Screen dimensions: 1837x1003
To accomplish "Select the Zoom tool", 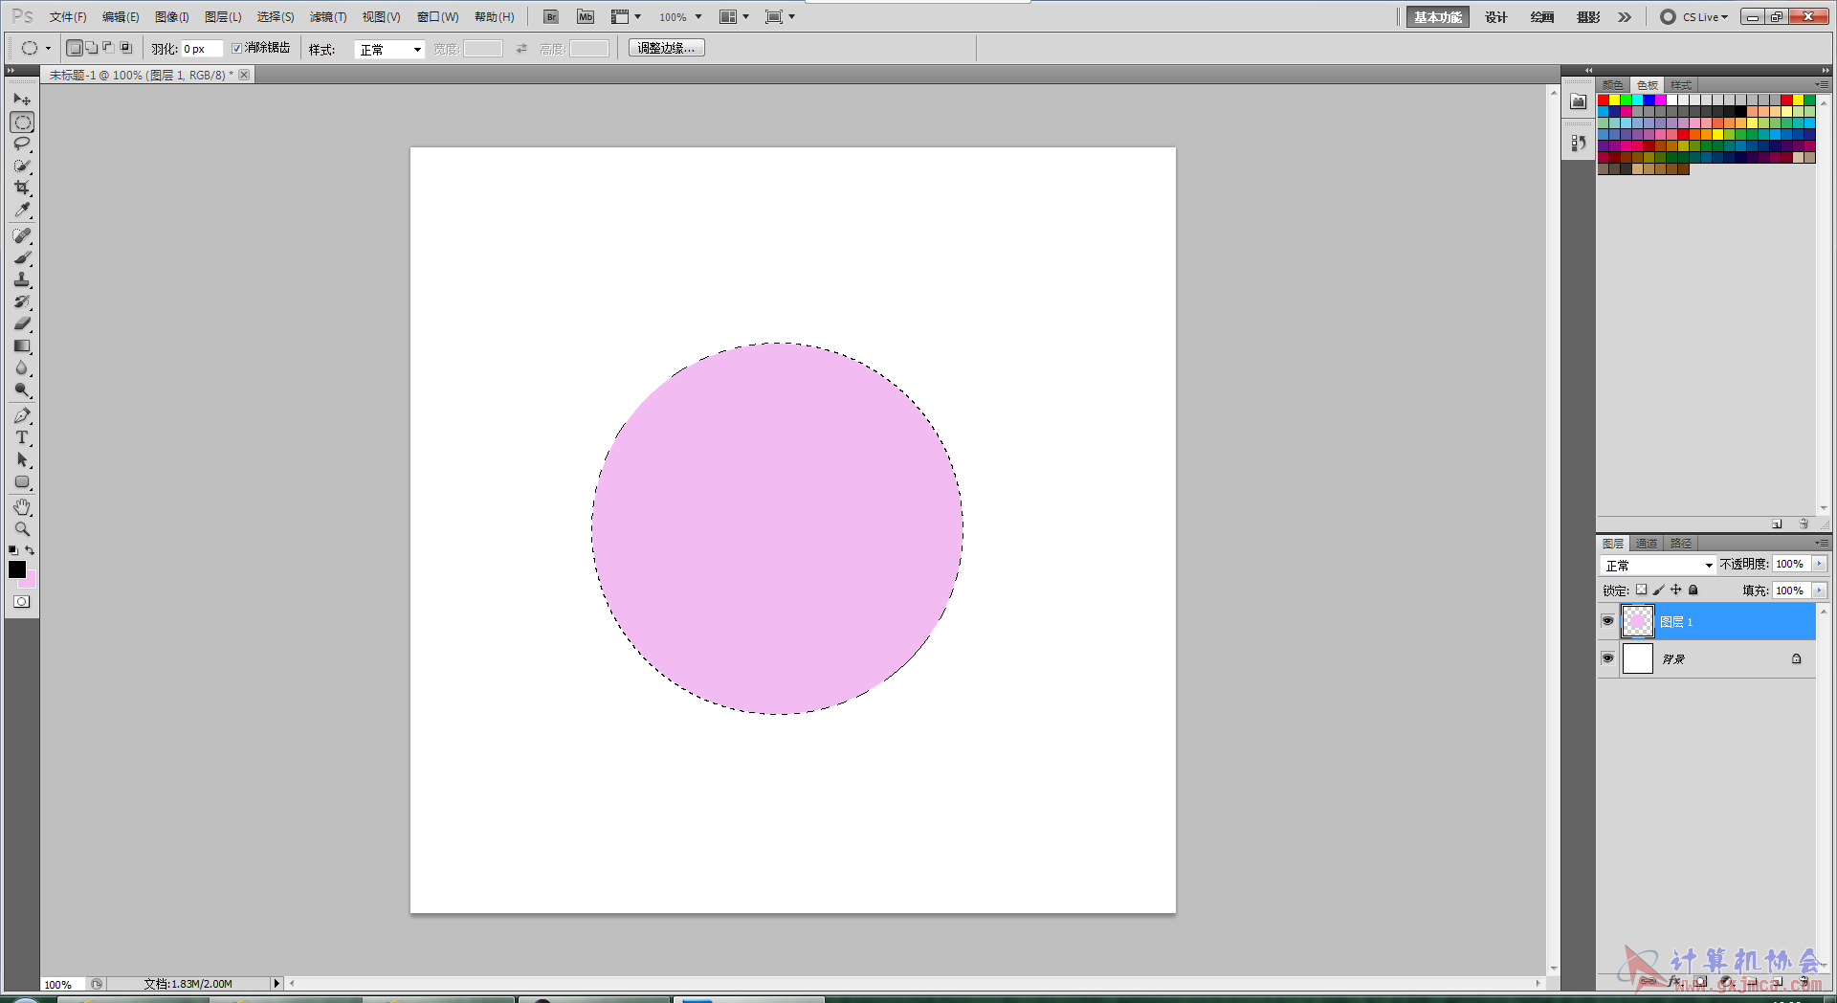I will [x=22, y=528].
